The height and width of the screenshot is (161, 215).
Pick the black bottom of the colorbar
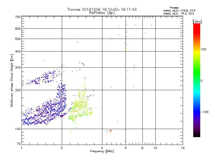197,135
